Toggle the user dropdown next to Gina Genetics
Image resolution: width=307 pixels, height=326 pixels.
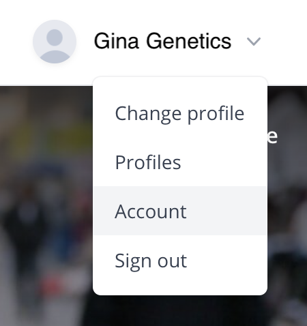click(x=254, y=42)
